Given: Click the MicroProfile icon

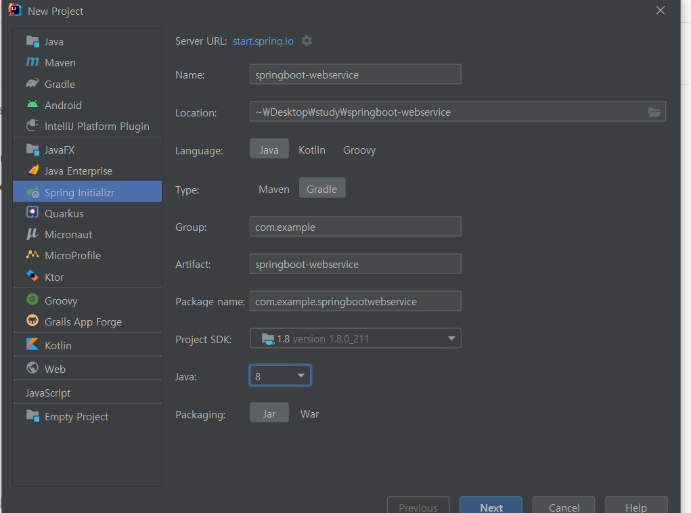Looking at the screenshot, I should click(32, 254).
